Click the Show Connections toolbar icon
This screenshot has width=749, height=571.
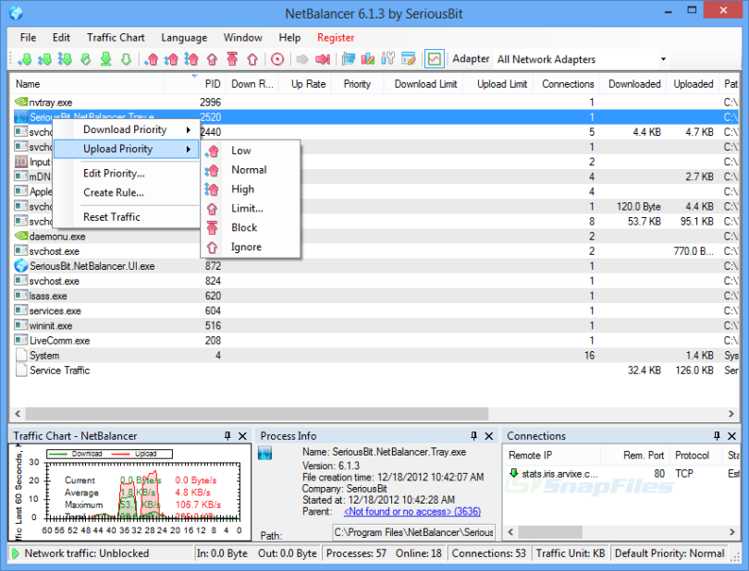[349, 59]
